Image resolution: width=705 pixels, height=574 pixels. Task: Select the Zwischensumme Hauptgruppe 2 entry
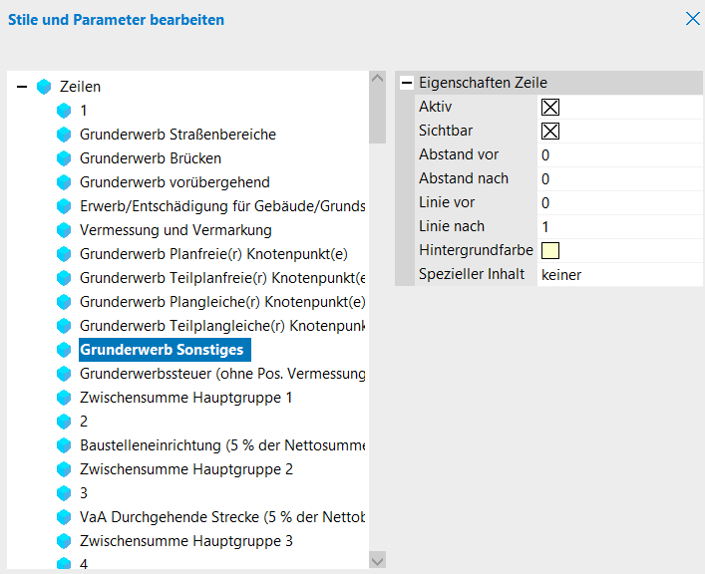185,469
